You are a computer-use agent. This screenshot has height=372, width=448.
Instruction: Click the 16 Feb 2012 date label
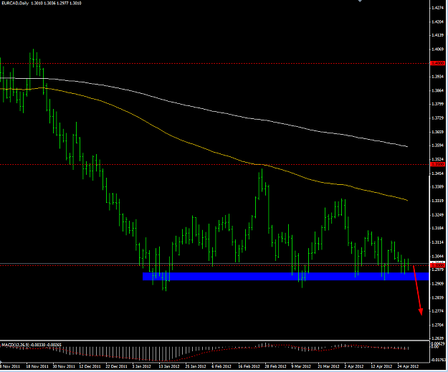[249, 366]
